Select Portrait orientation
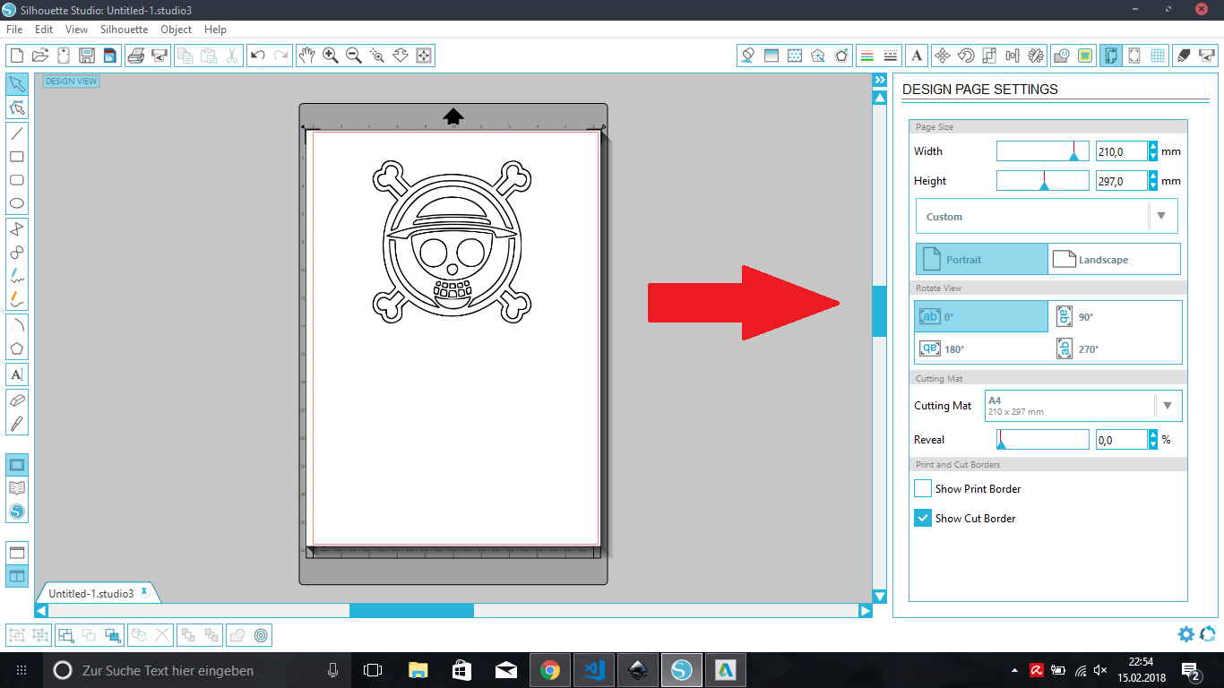Screen dimensions: 1224x688 coord(982,259)
